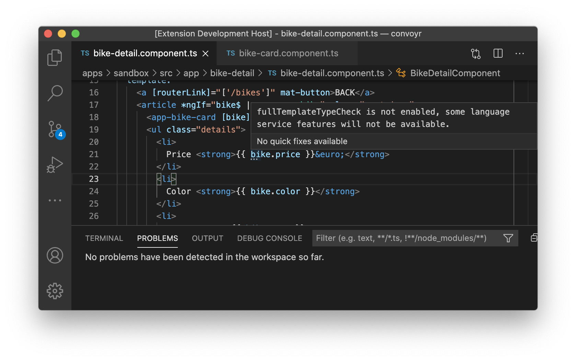Open the Source Control view showing 4 changes
Image resolution: width=576 pixels, height=361 pixels.
coord(55,129)
